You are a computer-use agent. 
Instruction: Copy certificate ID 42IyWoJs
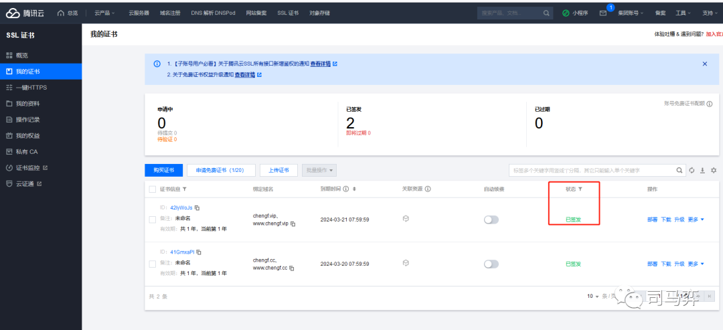[197, 208]
